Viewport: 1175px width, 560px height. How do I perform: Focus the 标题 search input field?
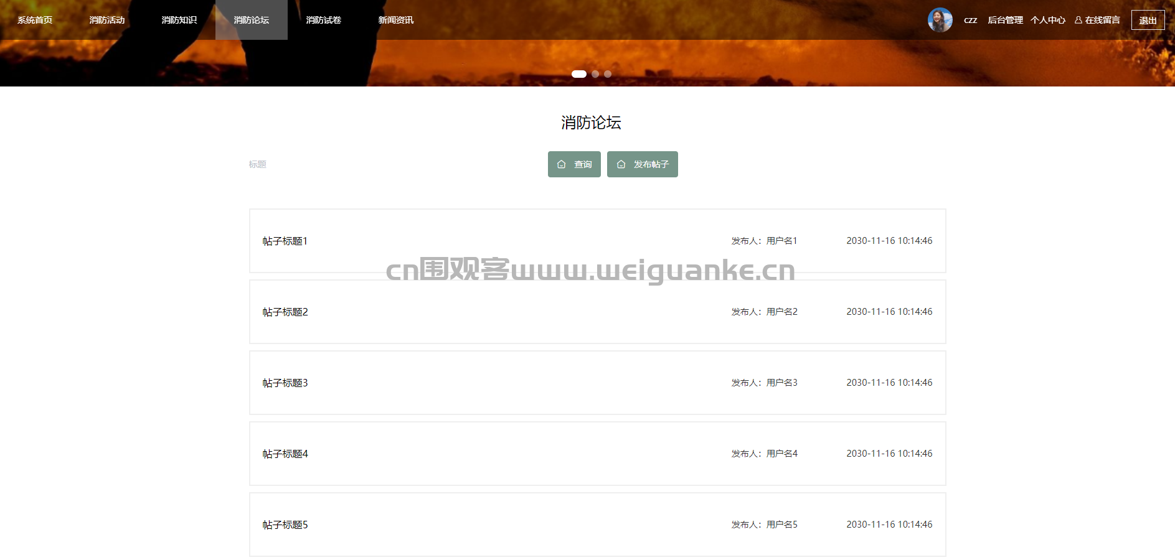click(x=392, y=164)
